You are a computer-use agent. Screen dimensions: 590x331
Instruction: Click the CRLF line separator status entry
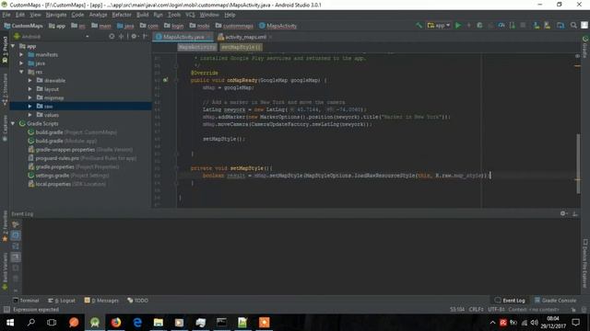click(476, 310)
